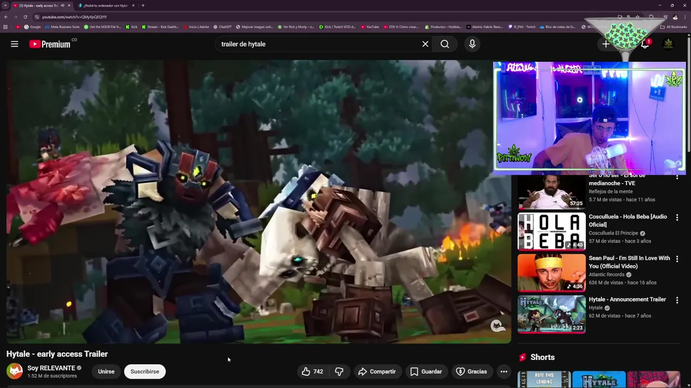The image size is (691, 388).
Task: Click the main Hytale video player
Action: pos(259,202)
